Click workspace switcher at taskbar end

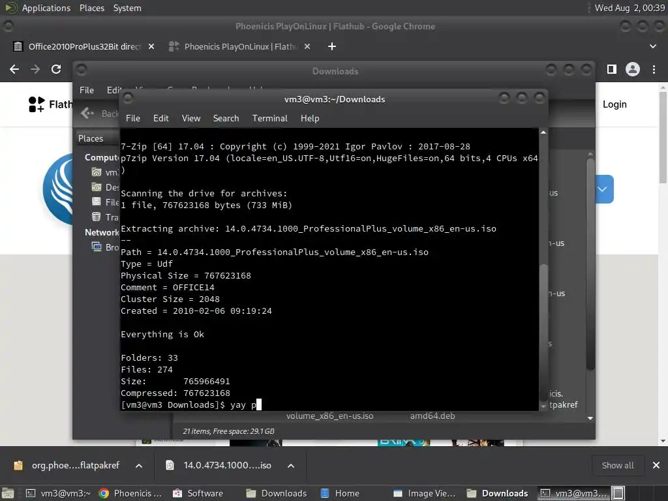point(618,493)
